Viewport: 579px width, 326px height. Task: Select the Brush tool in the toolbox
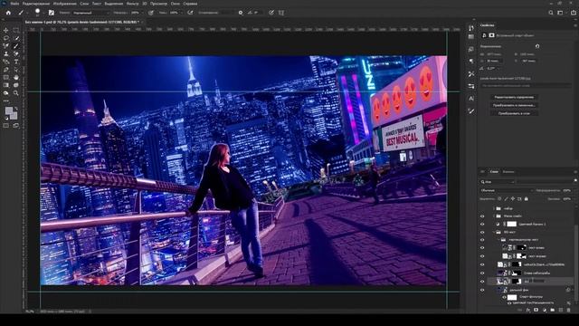[x=16, y=46]
